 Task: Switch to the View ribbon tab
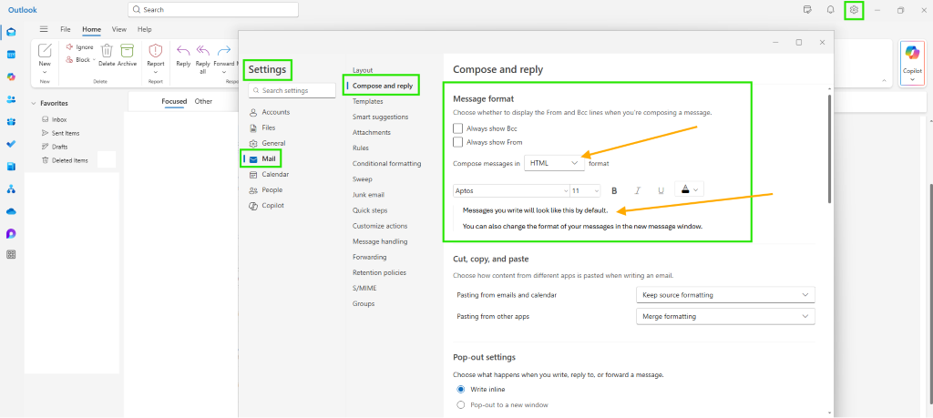[x=119, y=29]
